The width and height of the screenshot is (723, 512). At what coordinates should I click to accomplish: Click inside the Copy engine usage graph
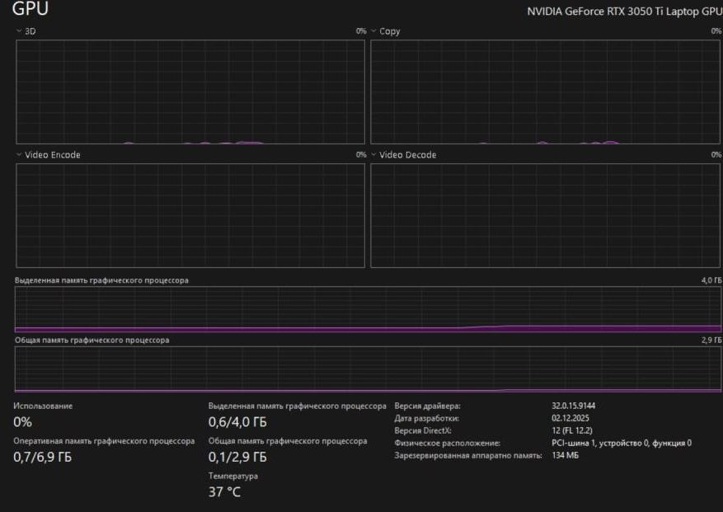(x=545, y=92)
